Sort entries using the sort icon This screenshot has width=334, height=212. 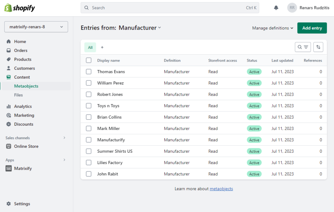coord(318,47)
